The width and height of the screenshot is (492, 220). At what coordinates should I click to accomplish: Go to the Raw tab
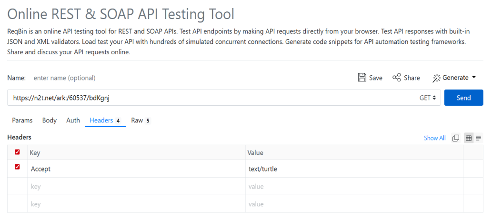(x=137, y=120)
